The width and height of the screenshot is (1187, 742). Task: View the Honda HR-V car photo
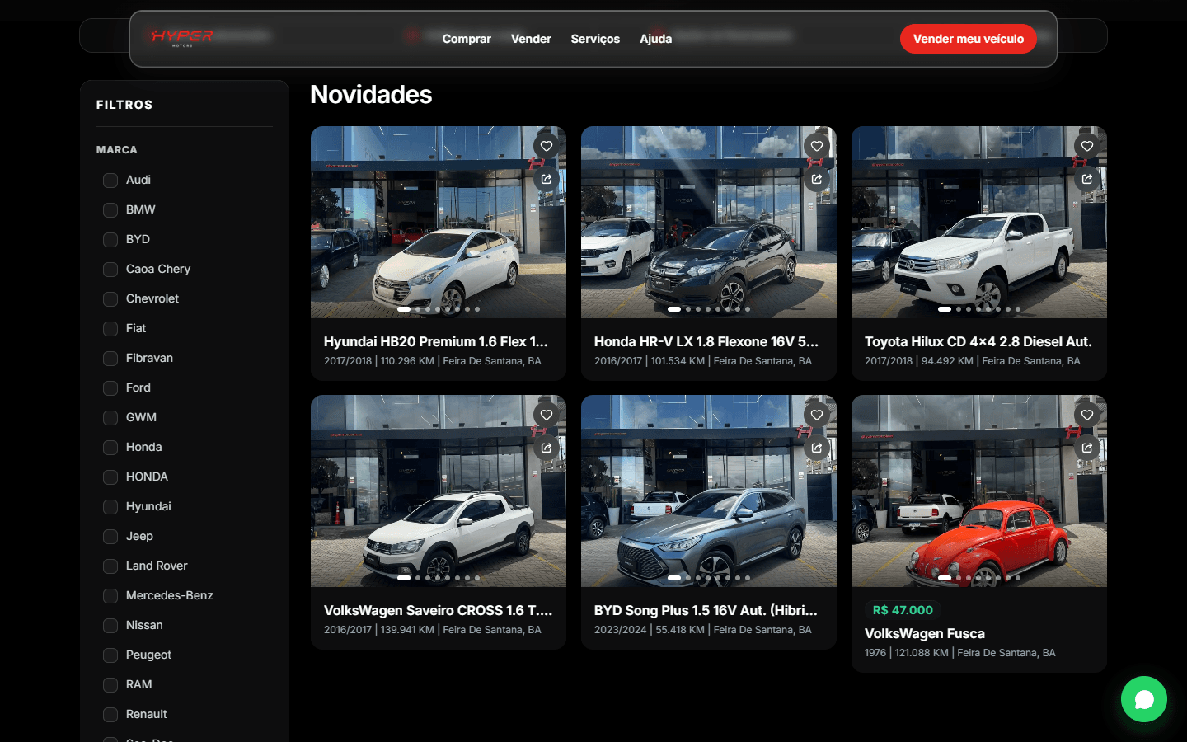[x=709, y=223]
